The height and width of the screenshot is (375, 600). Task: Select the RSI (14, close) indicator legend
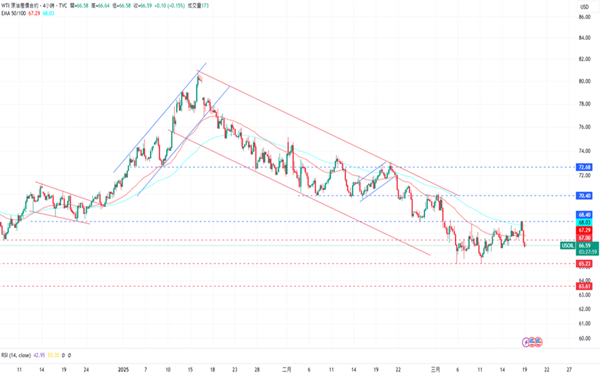coord(16,355)
